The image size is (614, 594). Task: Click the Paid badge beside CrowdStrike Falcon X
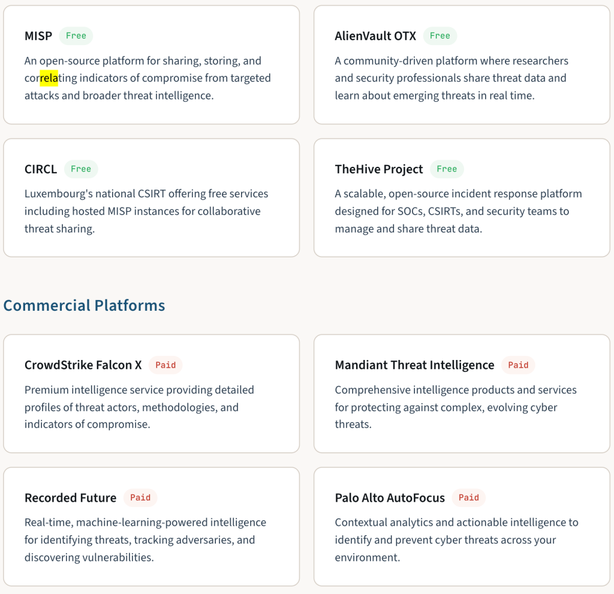pos(165,365)
